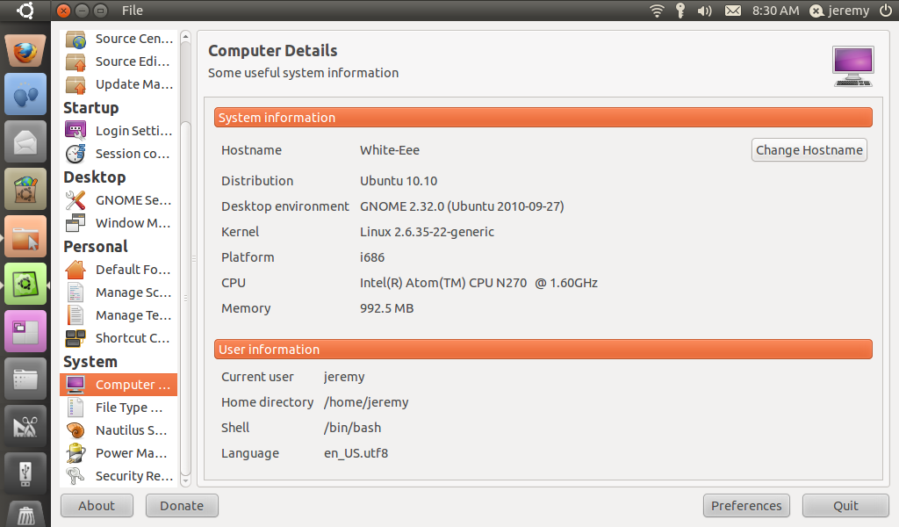Open the workspace switcher launcher icon

(x=25, y=331)
